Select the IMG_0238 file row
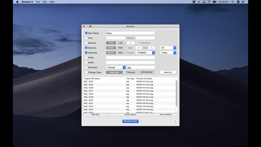 (x=129, y=94)
